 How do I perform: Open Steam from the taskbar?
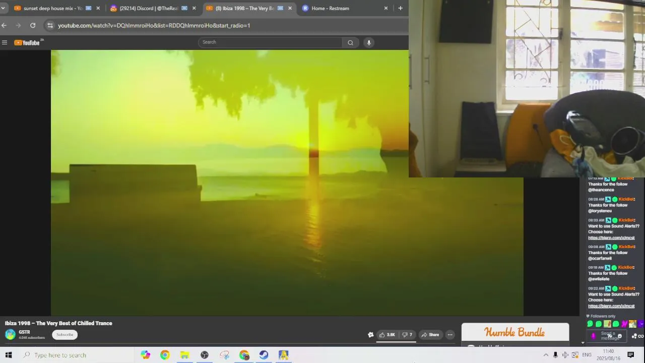pos(264,355)
